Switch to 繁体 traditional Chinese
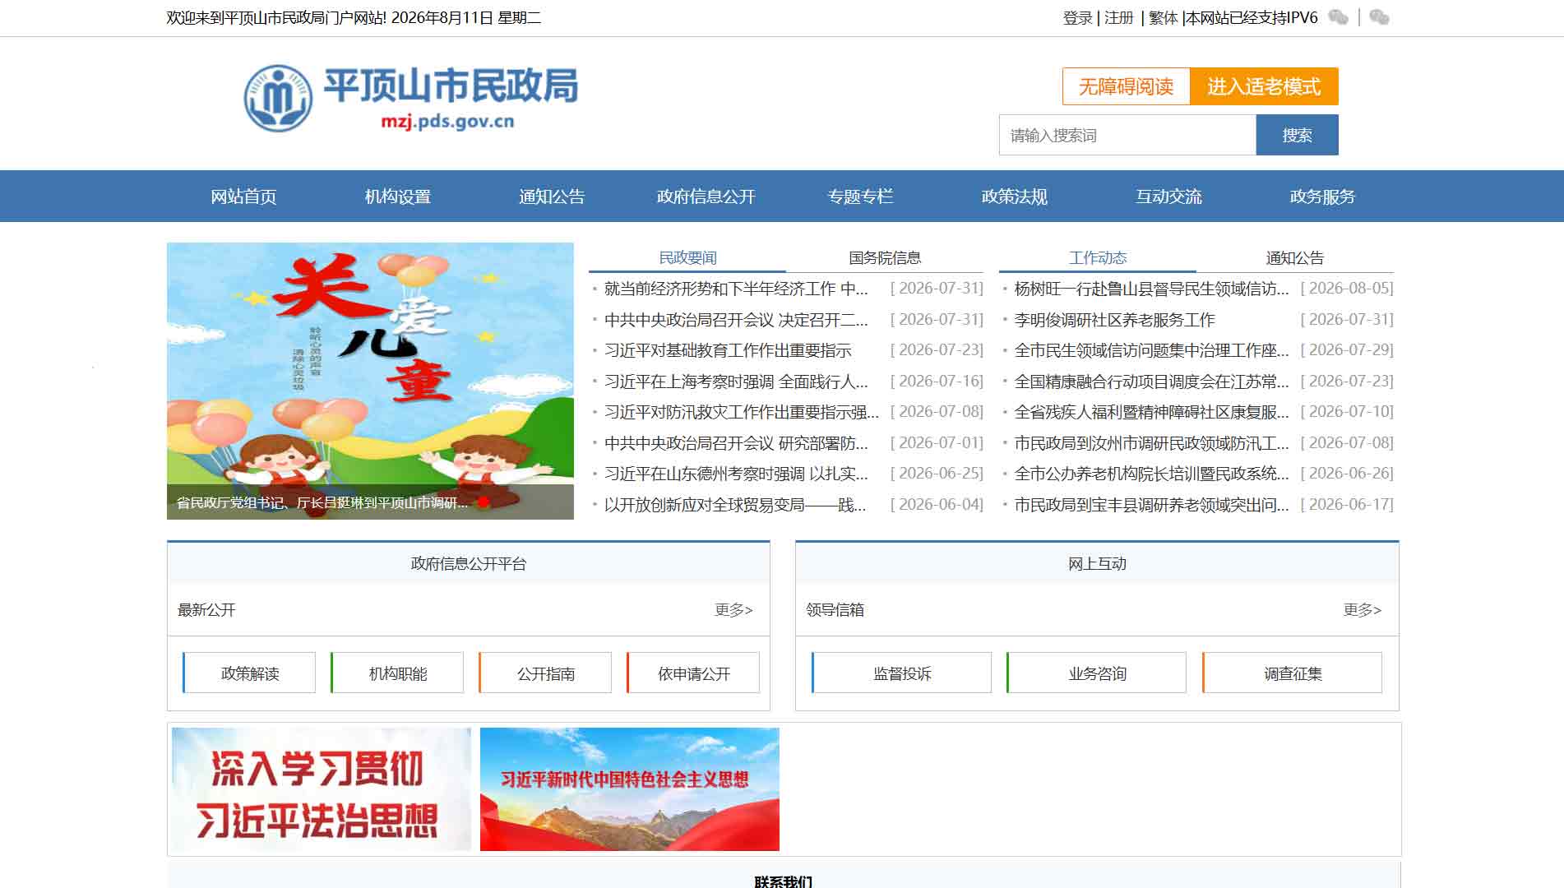The height and width of the screenshot is (888, 1564). [1163, 18]
